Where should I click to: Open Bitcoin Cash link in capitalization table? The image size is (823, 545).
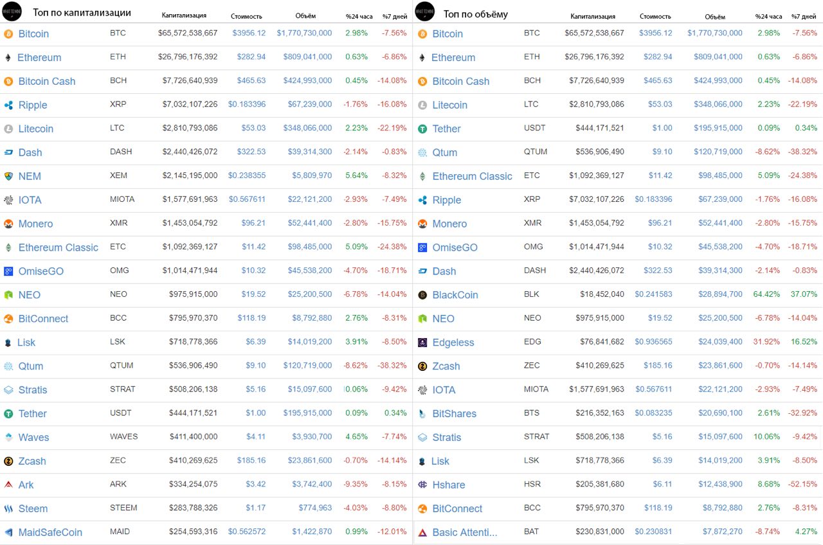(x=47, y=81)
